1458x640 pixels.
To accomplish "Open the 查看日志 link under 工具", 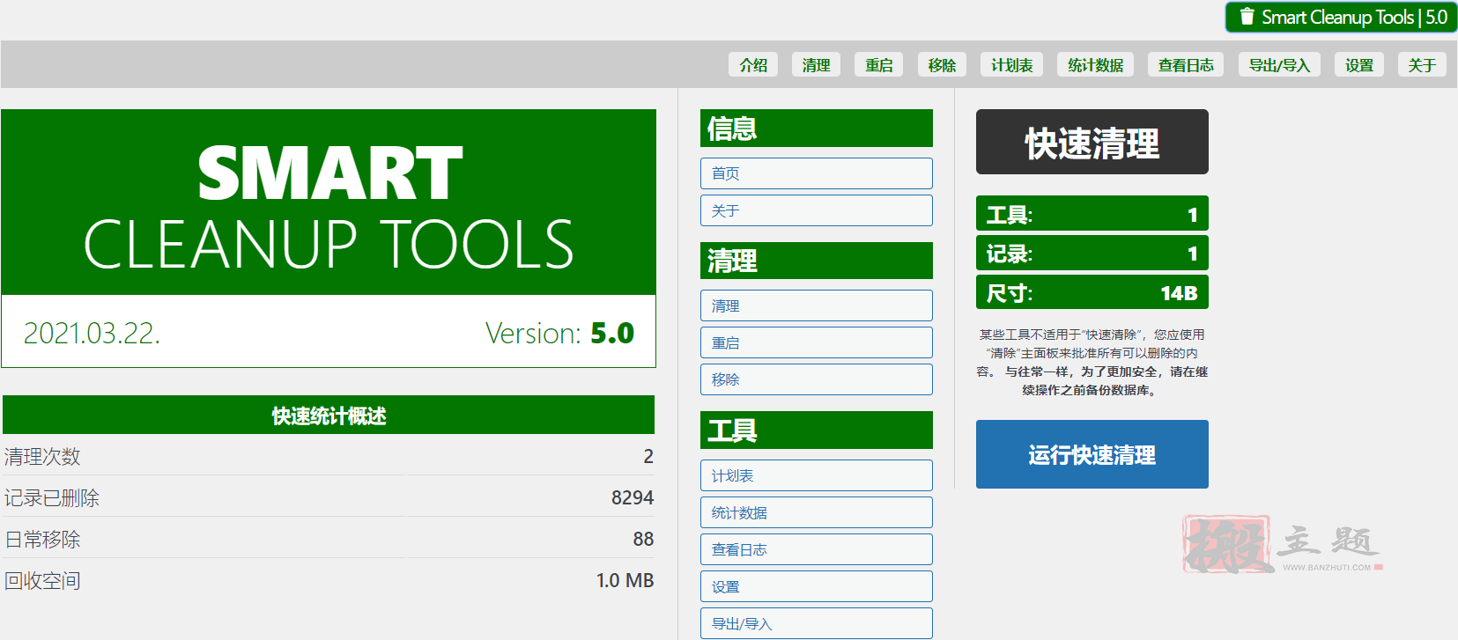I will 817,549.
